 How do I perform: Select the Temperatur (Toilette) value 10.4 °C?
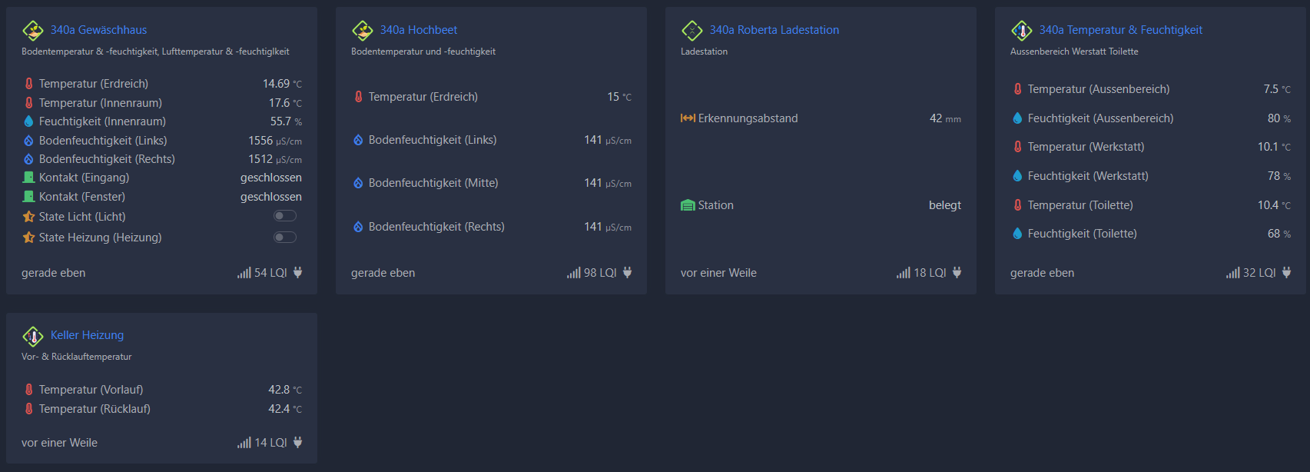click(x=1274, y=205)
